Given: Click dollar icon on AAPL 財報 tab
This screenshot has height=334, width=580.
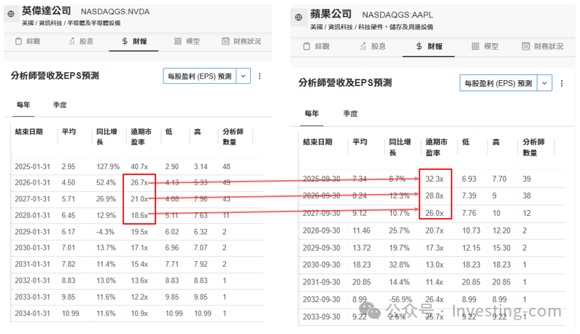Looking at the screenshot, I should (x=419, y=46).
